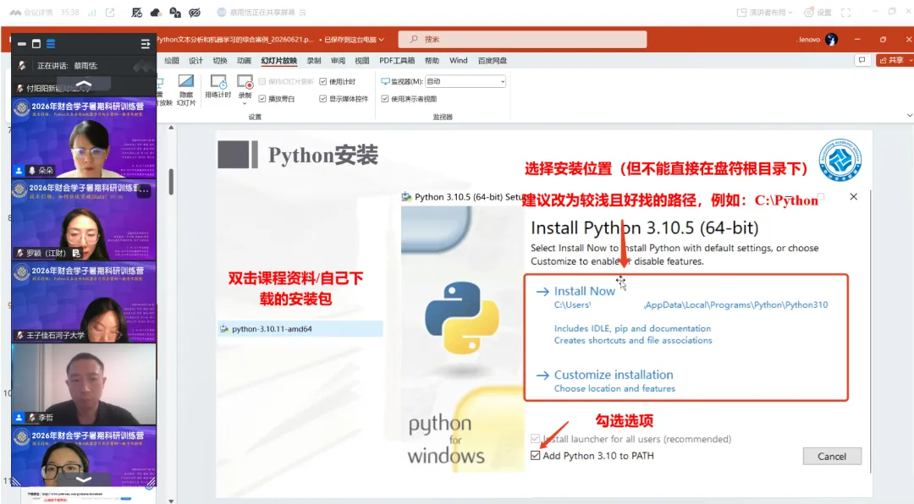Toggle 使用演示者视图 checkbox
914x504 pixels.
tap(385, 99)
